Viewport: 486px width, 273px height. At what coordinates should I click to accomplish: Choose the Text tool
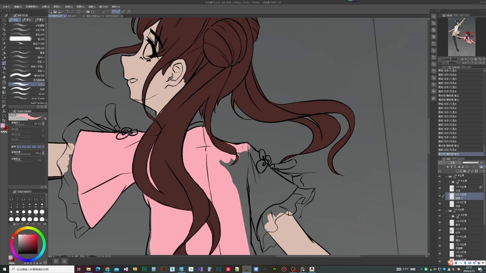(x=4, y=111)
